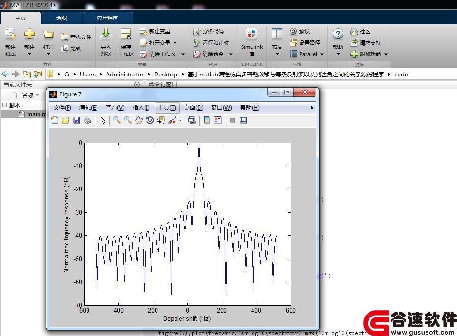Image resolution: width=457 pixels, height=336 pixels.
Task: Click Link Plot icon in figure toolbar
Action: pos(192,120)
